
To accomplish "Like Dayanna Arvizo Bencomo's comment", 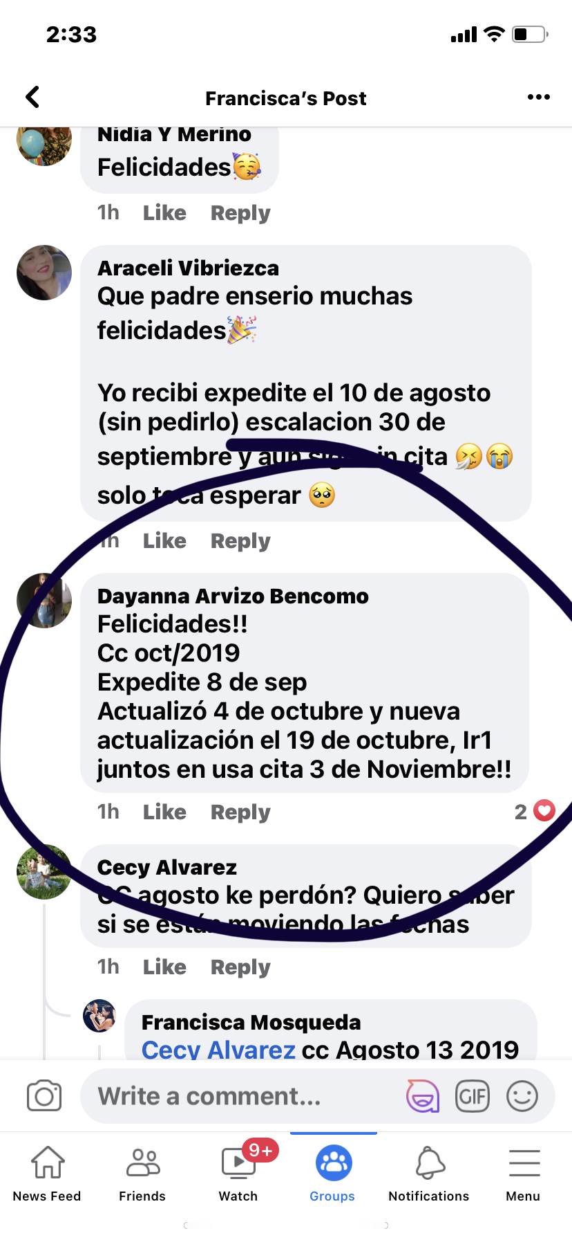I will pos(164,812).
